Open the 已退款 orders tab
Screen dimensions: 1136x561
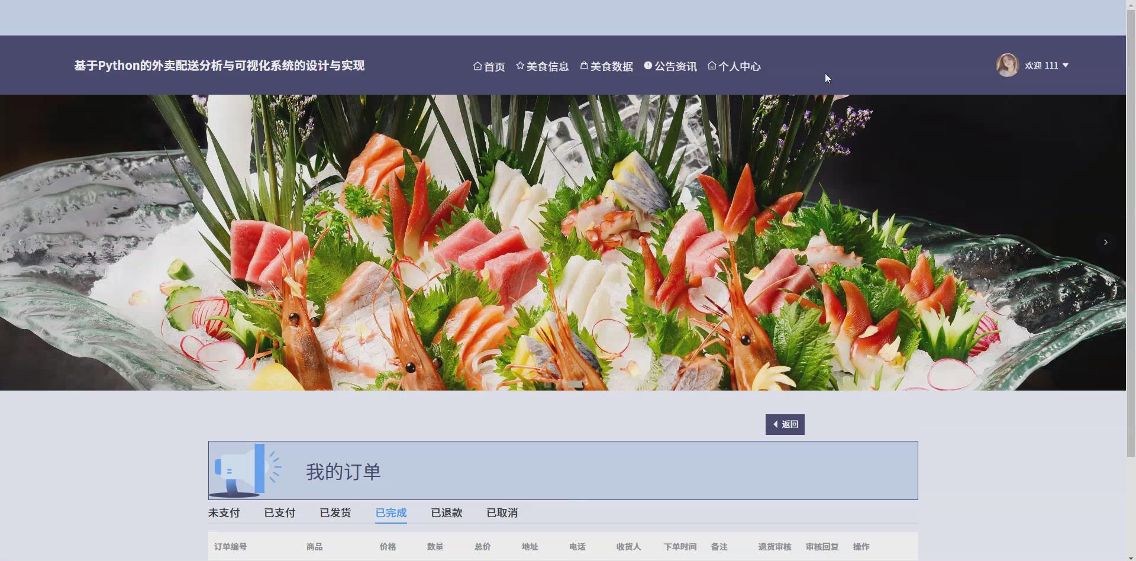[446, 513]
